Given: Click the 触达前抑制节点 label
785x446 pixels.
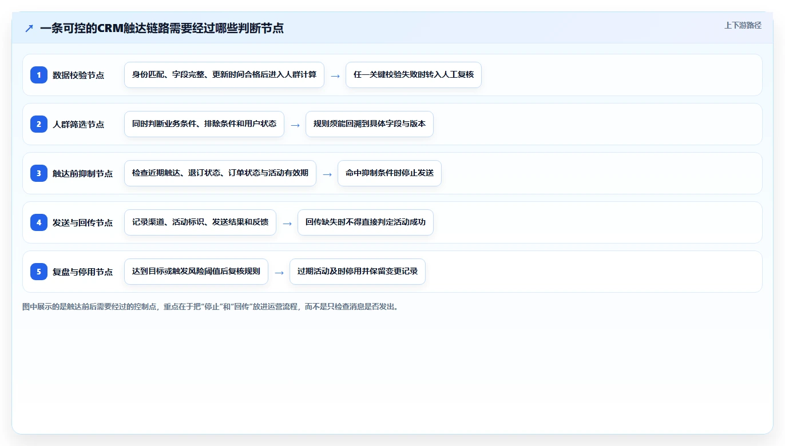Looking at the screenshot, I should pyautogui.click(x=82, y=173).
